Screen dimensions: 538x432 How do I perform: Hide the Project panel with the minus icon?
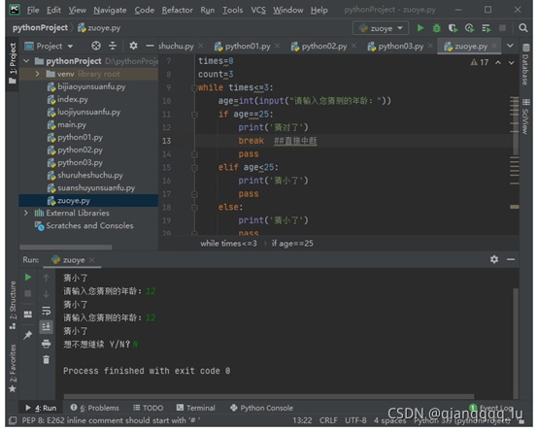150,46
